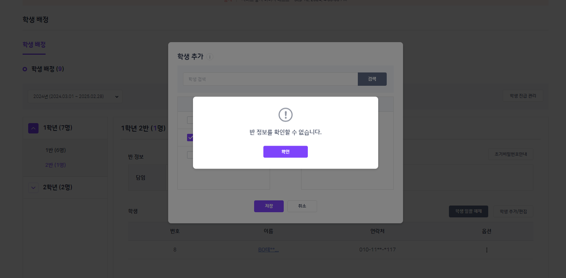The width and height of the screenshot is (566, 278).
Task: Click the 검색 search button
Action: (372, 79)
